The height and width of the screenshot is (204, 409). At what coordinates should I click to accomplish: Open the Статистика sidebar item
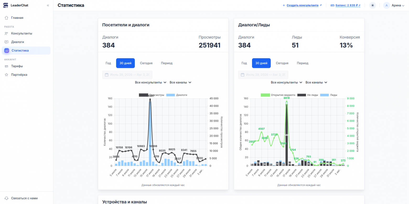(26, 50)
